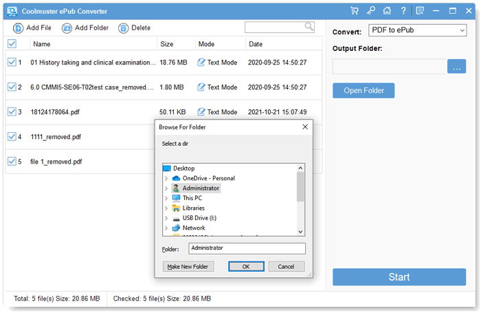
Task: Click the folder tree scrollbar thumb
Action: tap(301, 186)
